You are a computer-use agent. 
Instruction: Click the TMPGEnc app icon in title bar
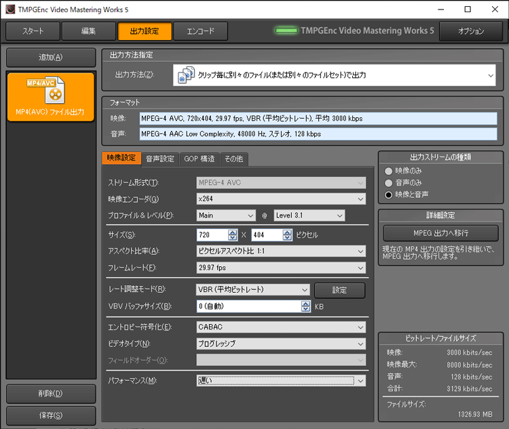8,9
